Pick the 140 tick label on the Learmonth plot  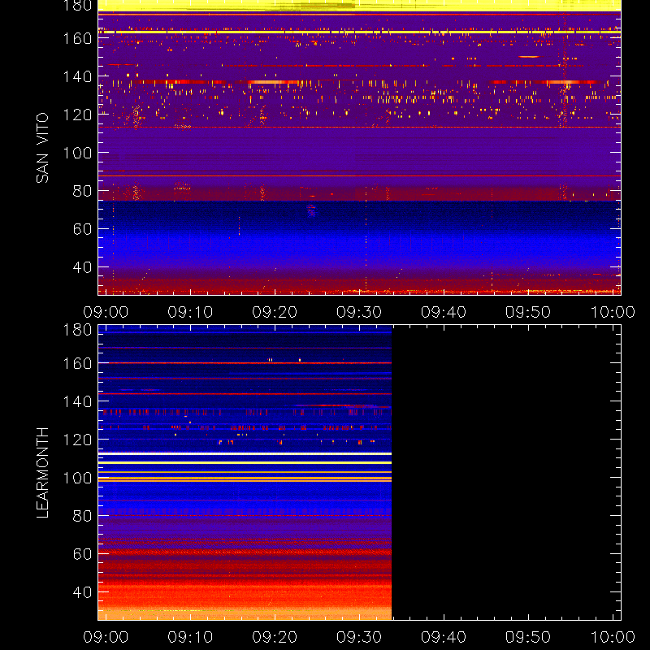[x=77, y=401]
